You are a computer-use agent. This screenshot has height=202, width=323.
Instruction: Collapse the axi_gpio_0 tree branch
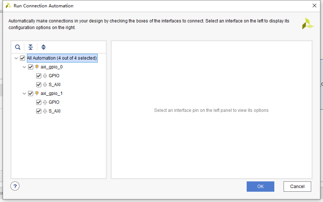(x=24, y=67)
